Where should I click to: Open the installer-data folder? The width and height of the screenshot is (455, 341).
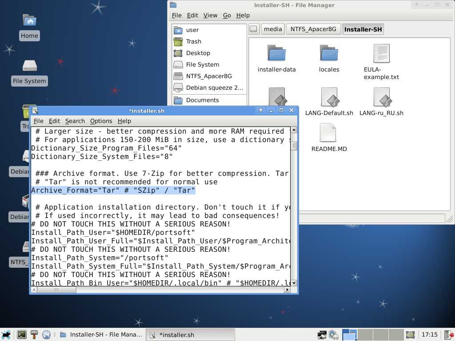276,53
